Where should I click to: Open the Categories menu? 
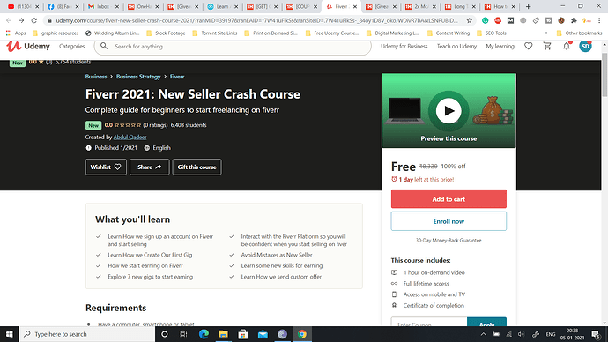click(71, 46)
